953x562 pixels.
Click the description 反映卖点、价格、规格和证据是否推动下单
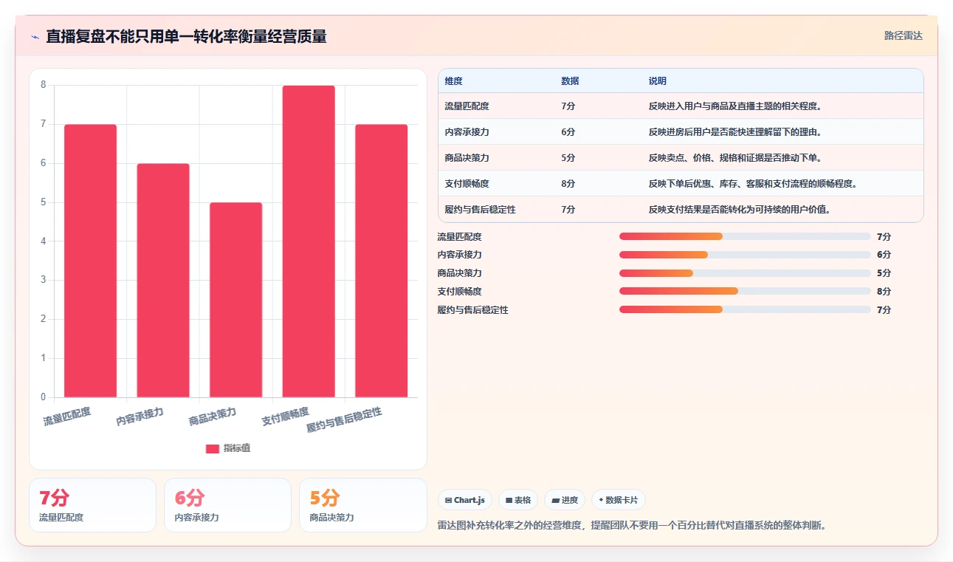[x=736, y=158]
